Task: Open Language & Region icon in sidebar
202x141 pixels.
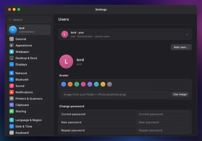Action: pos(12,120)
